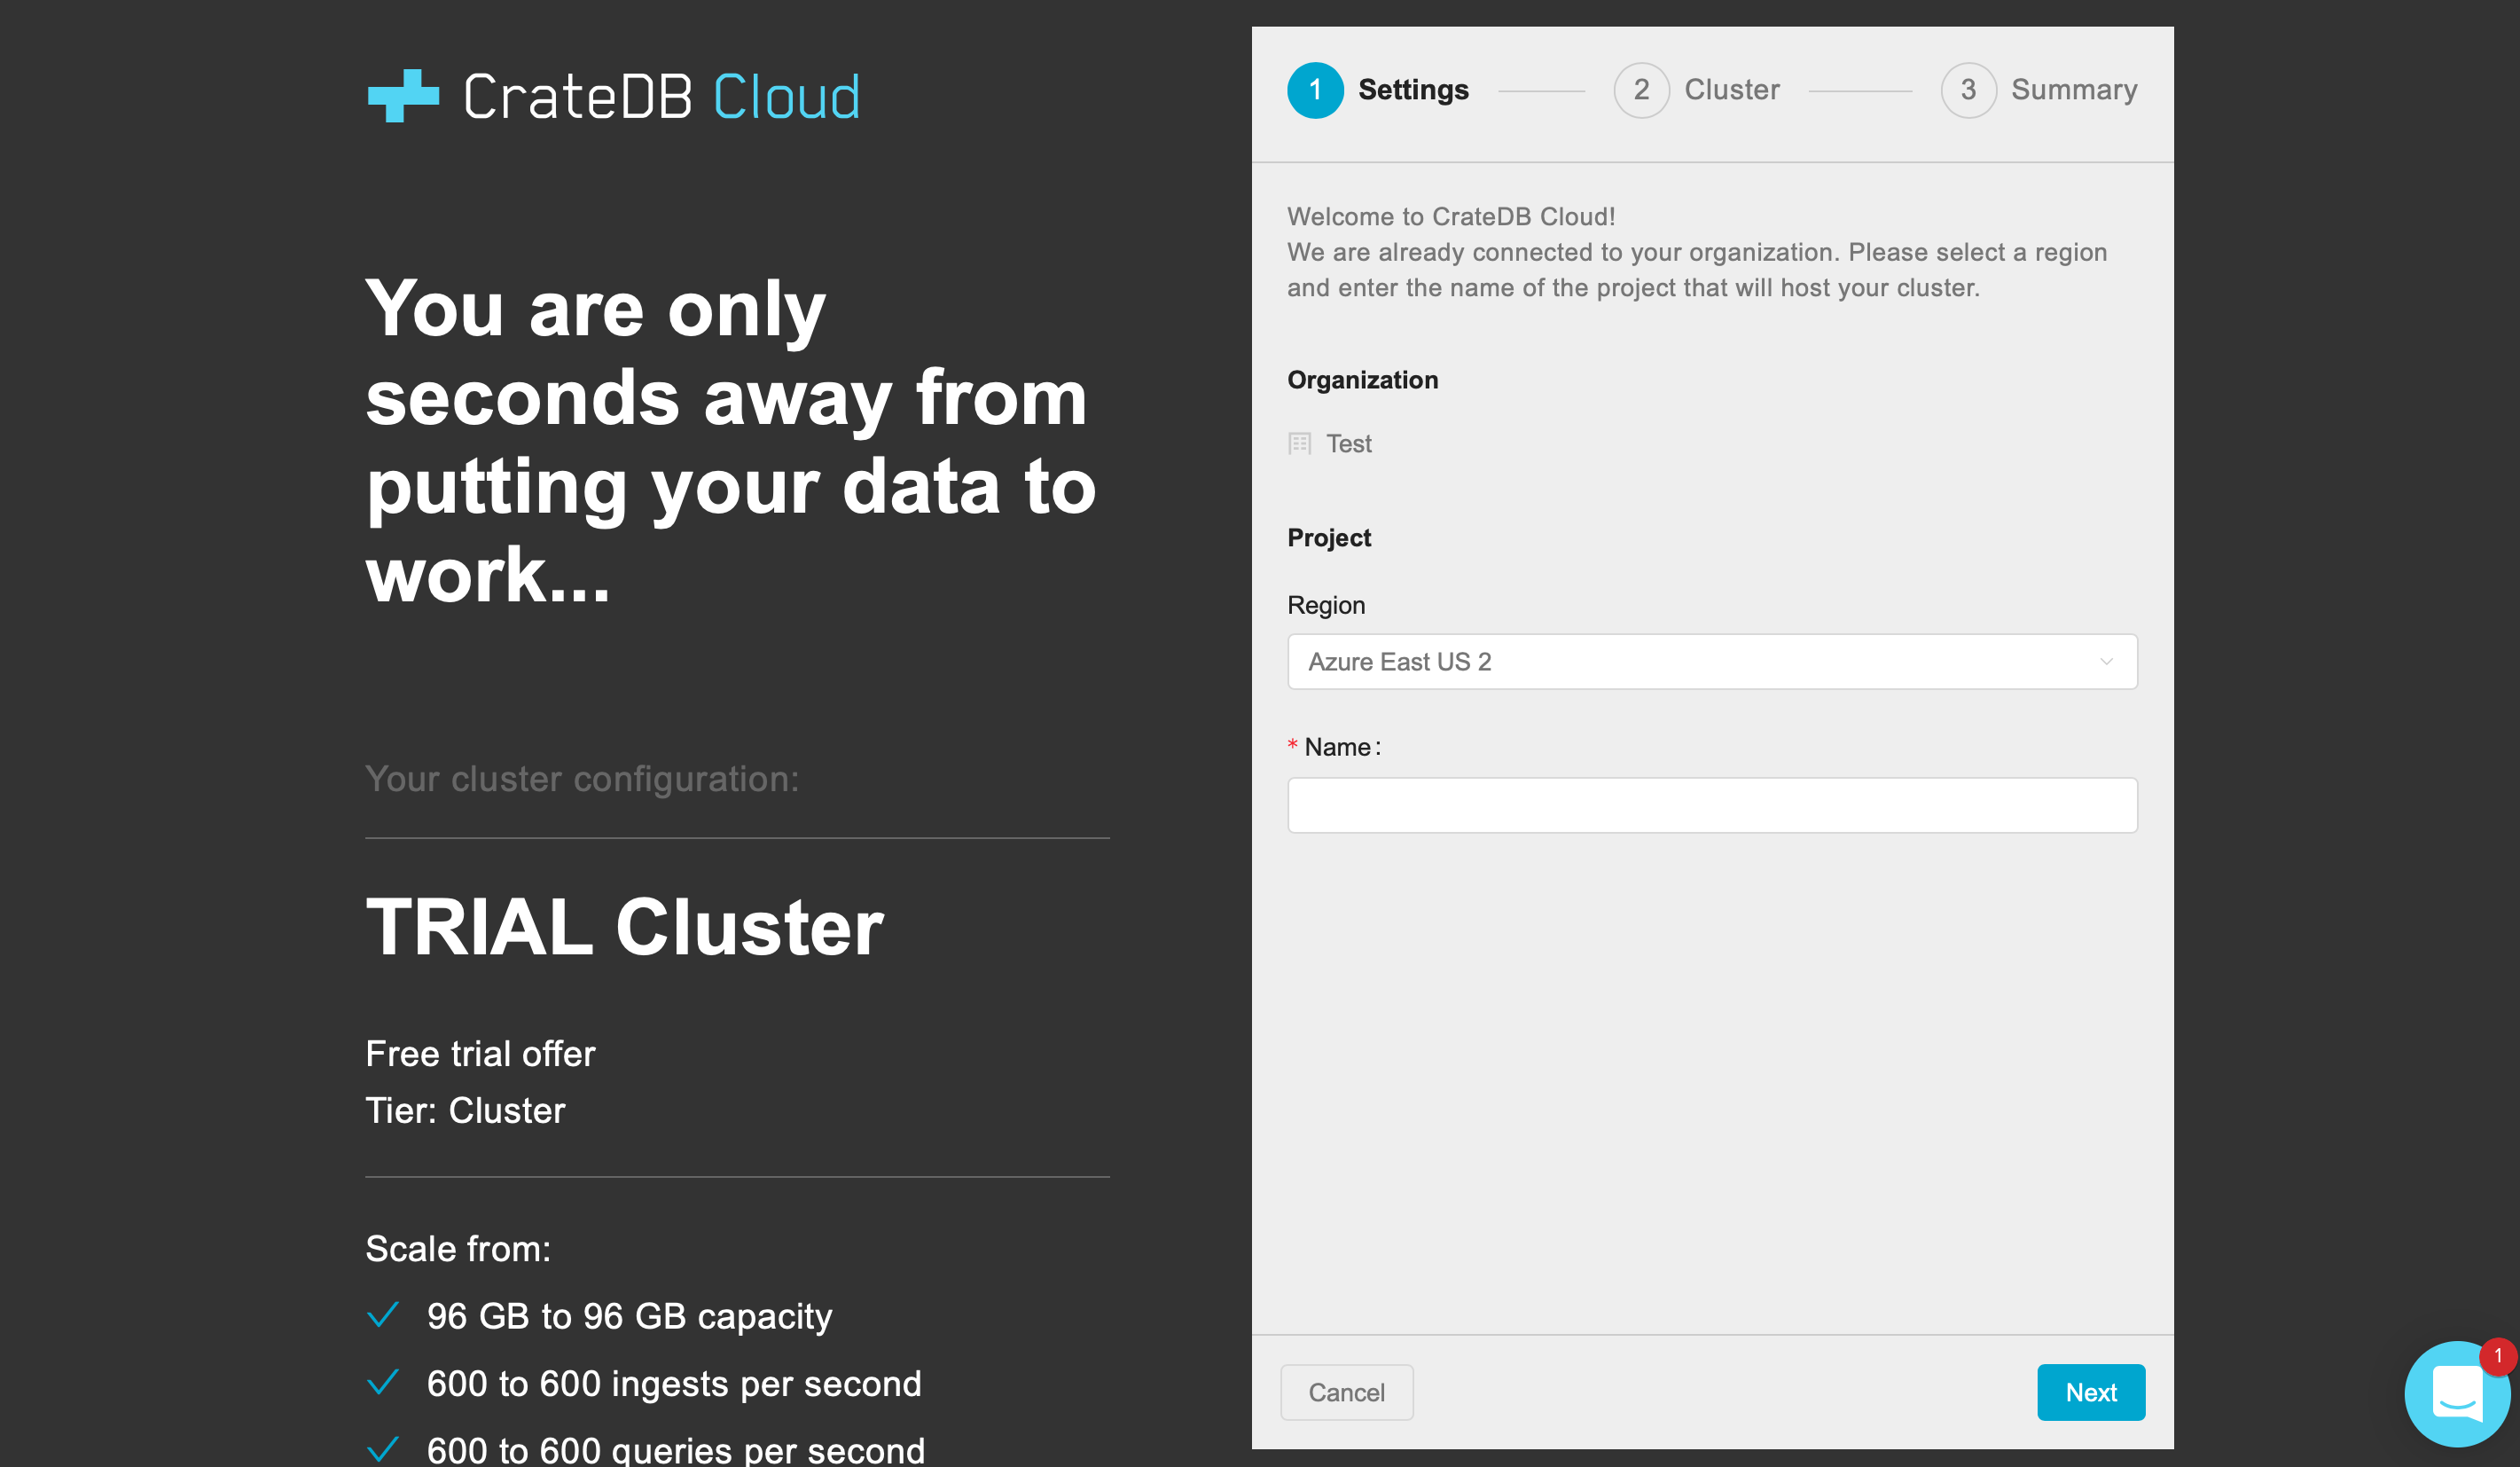Click the checkmark beside 96 GB capacity

tap(383, 1314)
